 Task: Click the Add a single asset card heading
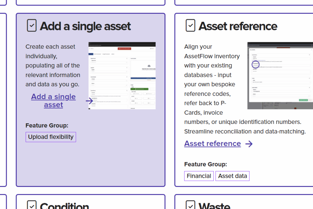coord(85,26)
